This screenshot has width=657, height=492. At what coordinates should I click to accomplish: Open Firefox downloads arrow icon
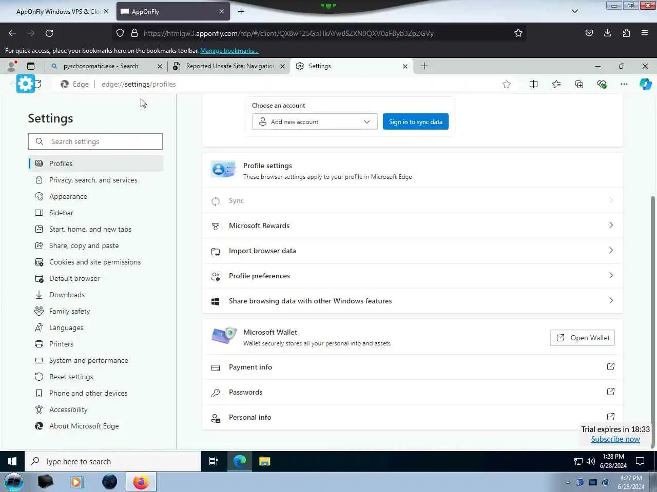point(608,33)
